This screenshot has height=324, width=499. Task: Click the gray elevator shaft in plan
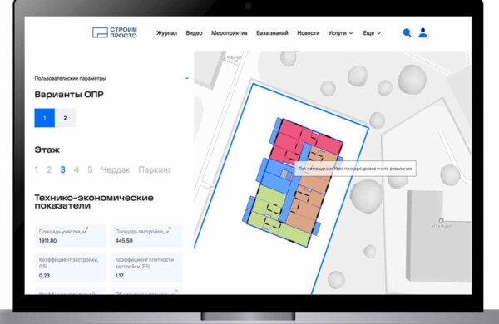pyautogui.click(x=284, y=174)
